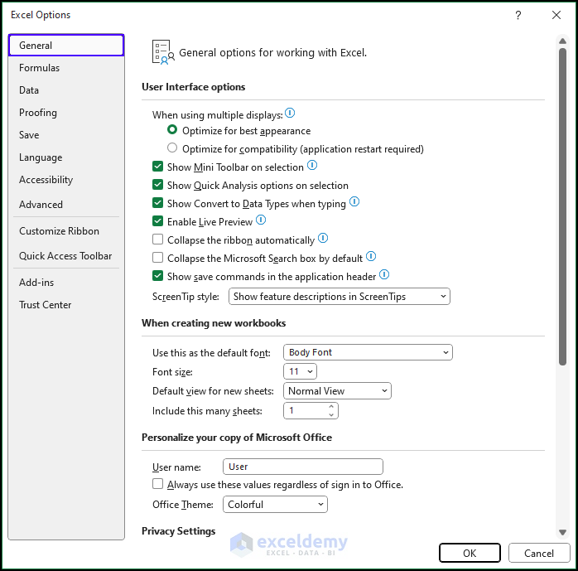This screenshot has width=578, height=571.
Task: Open the Office Theme Colorful dropdown
Action: coord(275,504)
